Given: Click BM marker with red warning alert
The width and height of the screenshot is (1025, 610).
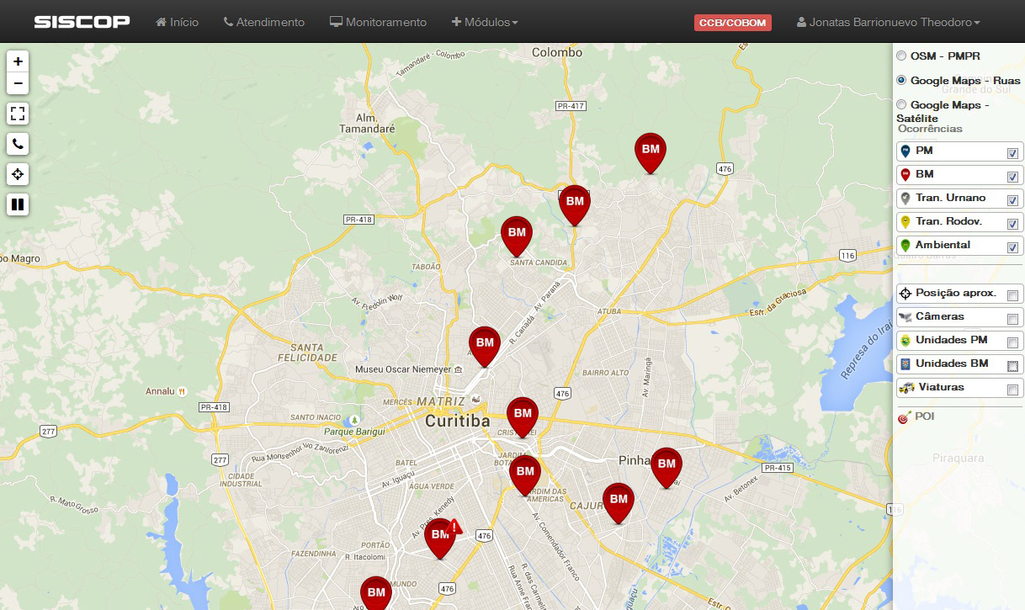Looking at the screenshot, I should click(440, 536).
